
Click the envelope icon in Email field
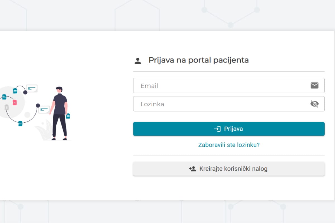[x=314, y=85]
